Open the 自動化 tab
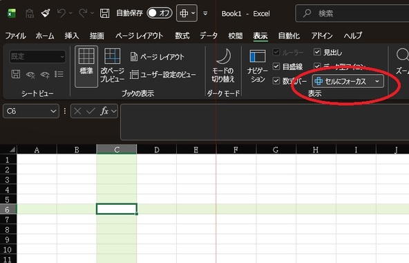Viewport: 409px width, 263px height. click(289, 36)
